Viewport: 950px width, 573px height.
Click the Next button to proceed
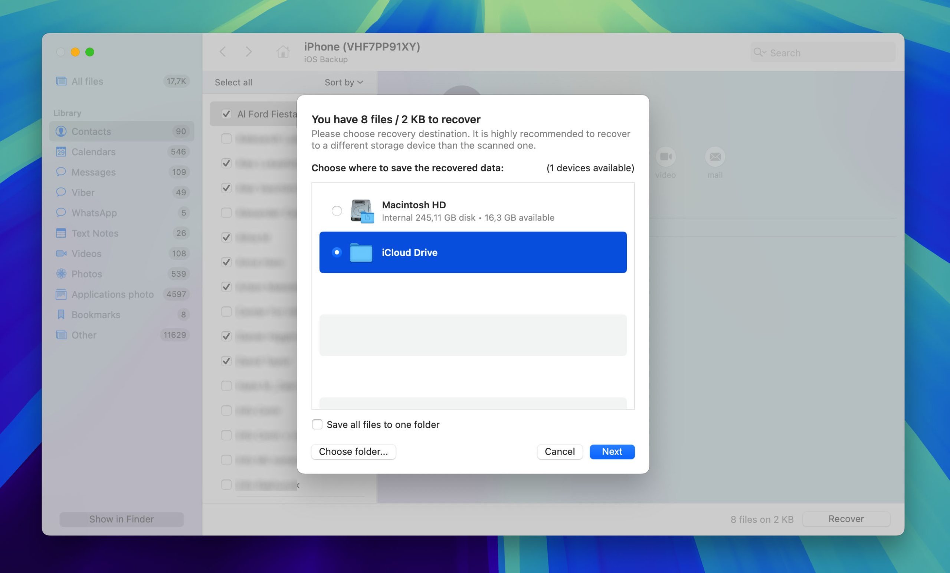point(612,452)
